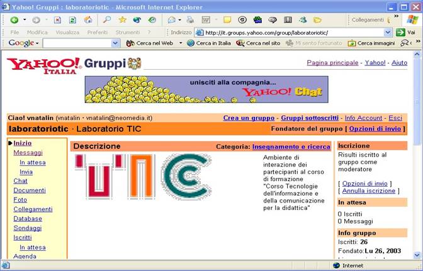This screenshot has height=271, width=423.
Task: Open Documenti in left sidebar
Action: 30,191
